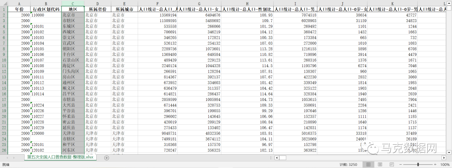Select column E header

[x=124, y=3]
